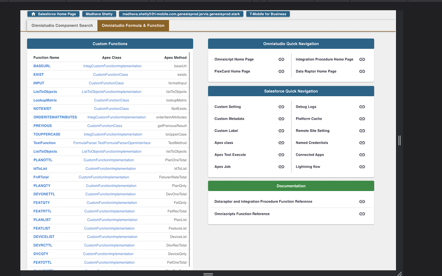Open the Integration Procedure Home Page link icon
The width and height of the screenshot is (442, 276).
tap(362, 59)
